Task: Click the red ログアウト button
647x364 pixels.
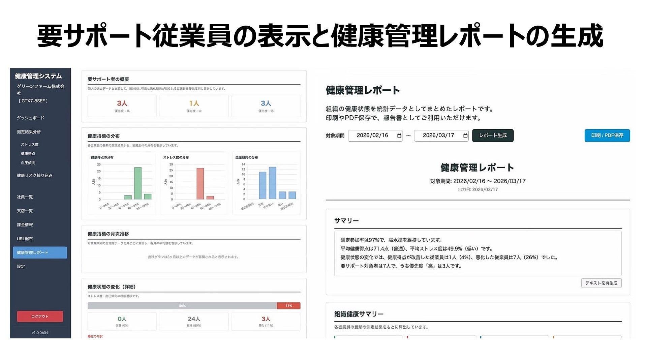Action: tap(40, 316)
